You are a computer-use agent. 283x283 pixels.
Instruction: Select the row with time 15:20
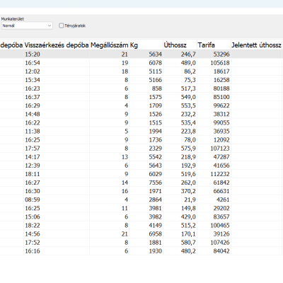141,54
